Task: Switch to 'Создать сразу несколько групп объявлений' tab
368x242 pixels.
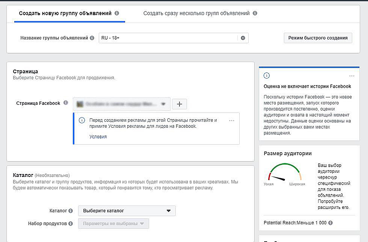Action: click(196, 14)
